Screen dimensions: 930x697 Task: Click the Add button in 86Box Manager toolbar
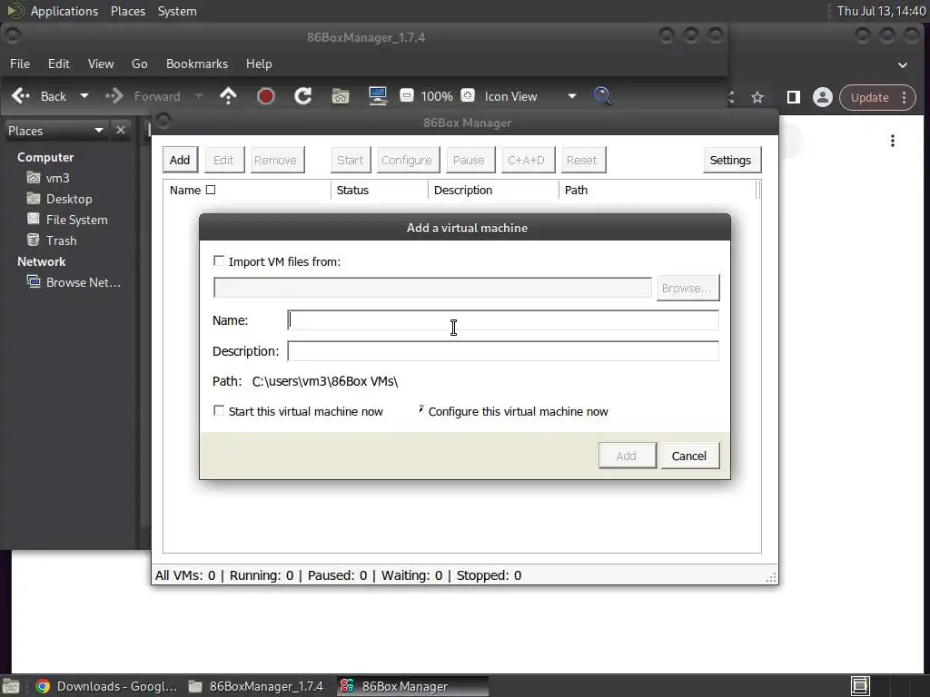click(180, 160)
